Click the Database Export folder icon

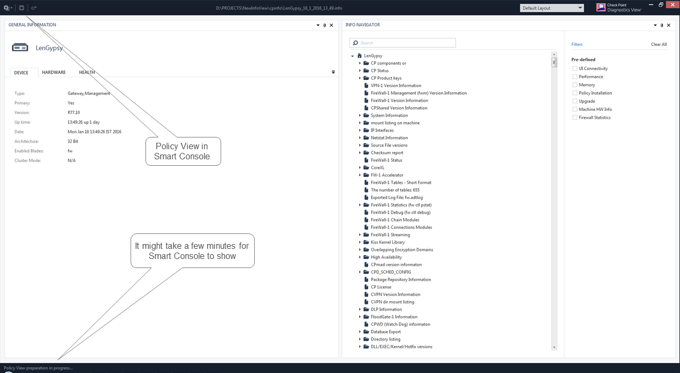(366, 332)
